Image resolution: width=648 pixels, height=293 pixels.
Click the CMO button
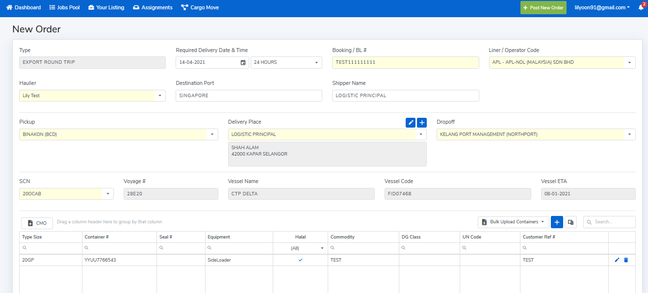37,223
